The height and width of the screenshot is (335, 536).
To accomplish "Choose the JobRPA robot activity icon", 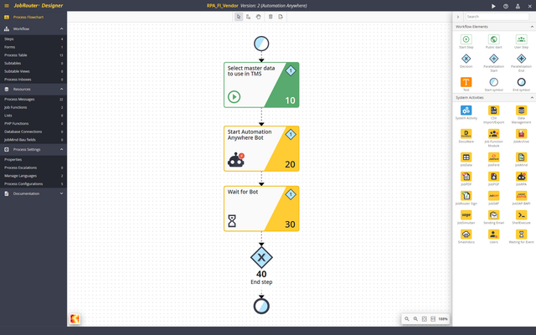I will click(521, 177).
